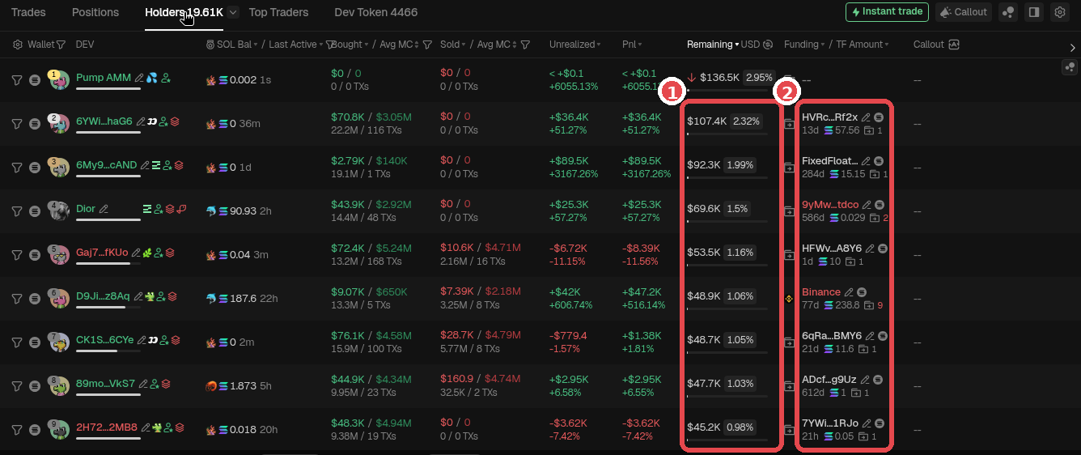Open the table settings gear beside Wallet
Viewport: 1081px width, 455px height.
[18, 45]
